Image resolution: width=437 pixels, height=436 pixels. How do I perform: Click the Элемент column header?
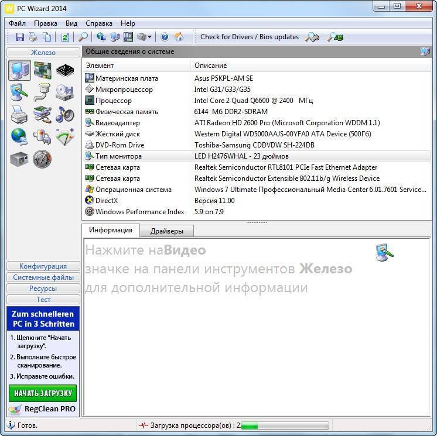click(136, 66)
